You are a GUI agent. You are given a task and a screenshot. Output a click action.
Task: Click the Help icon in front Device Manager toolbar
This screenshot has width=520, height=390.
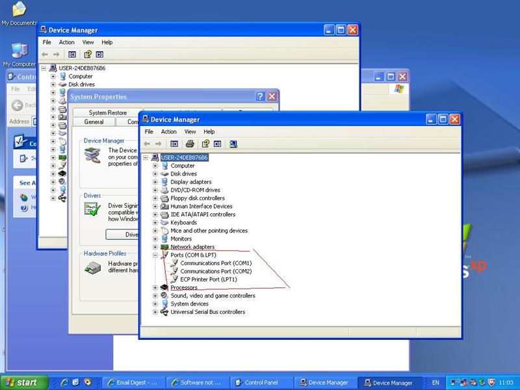[205, 144]
